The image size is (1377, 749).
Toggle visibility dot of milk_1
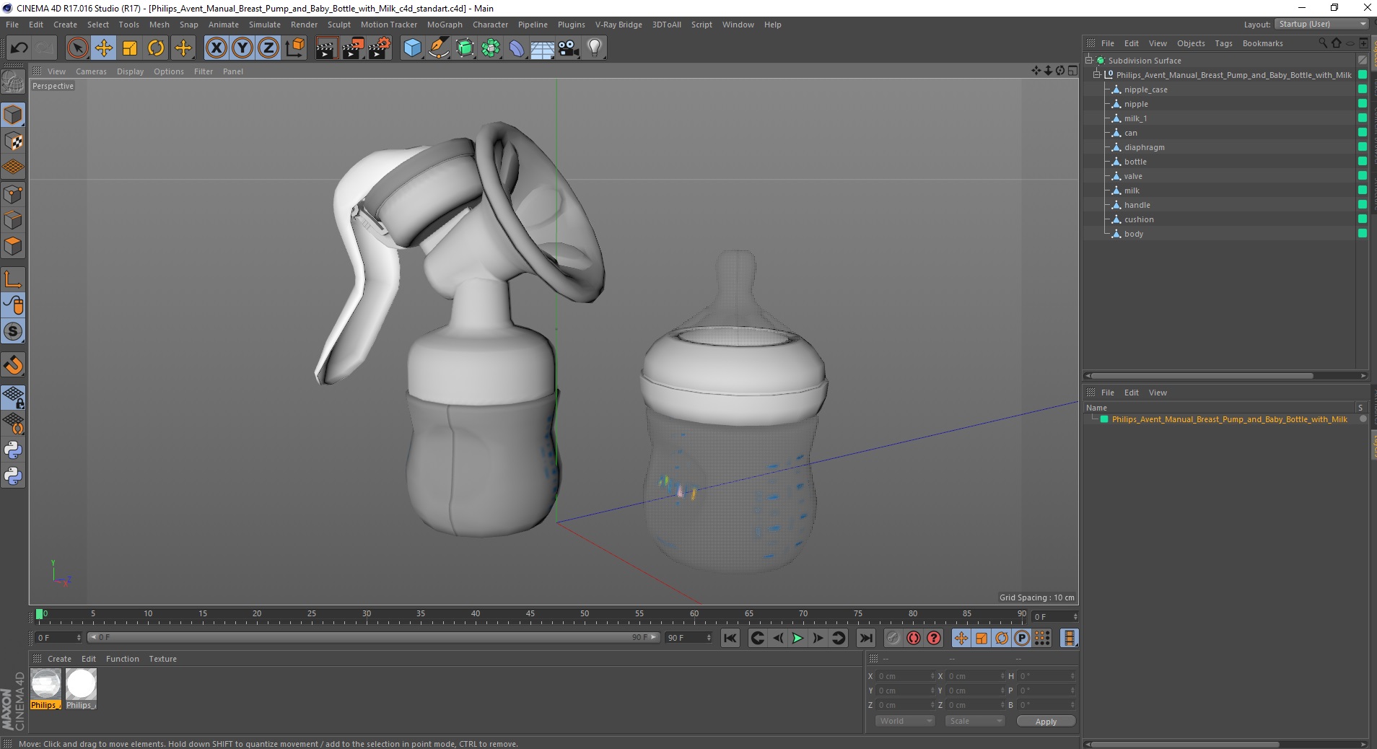coord(1363,118)
